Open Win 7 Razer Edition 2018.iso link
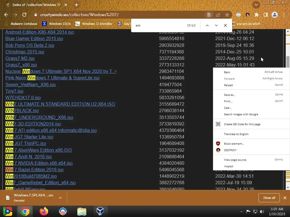The width and height of the screenshot is (290, 217). 34,170
